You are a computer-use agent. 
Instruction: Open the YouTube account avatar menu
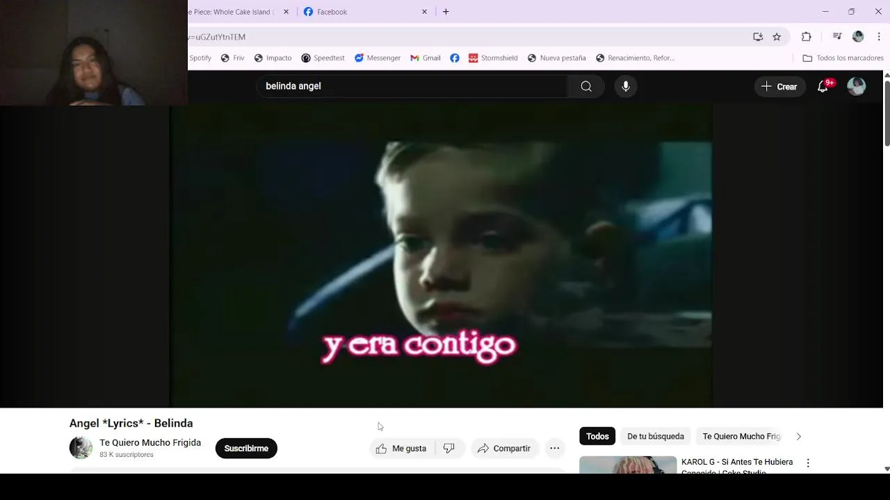pyautogui.click(x=857, y=86)
